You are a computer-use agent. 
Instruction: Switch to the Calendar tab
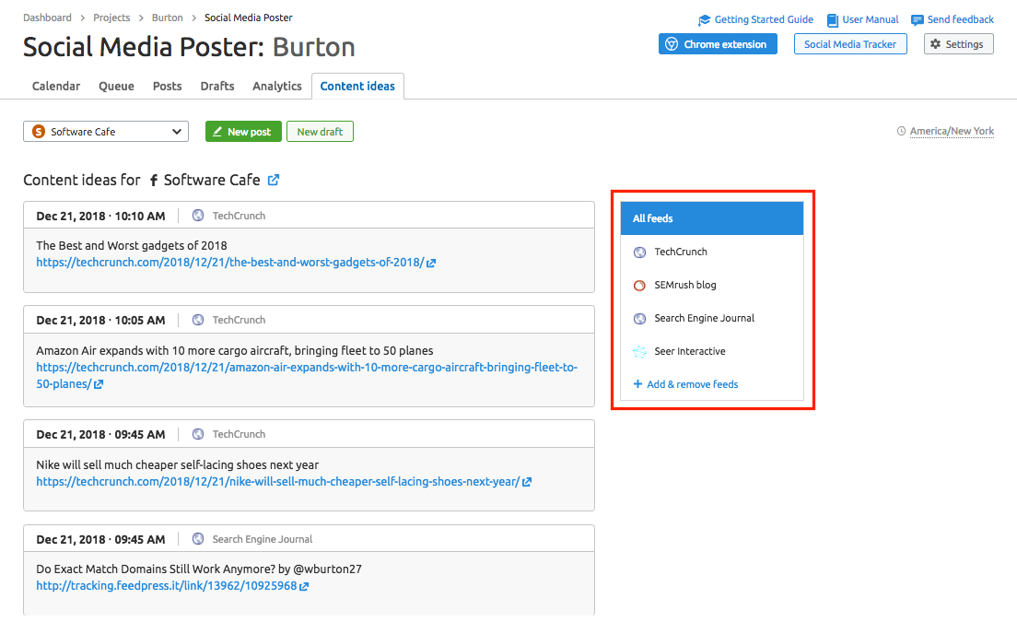click(56, 87)
